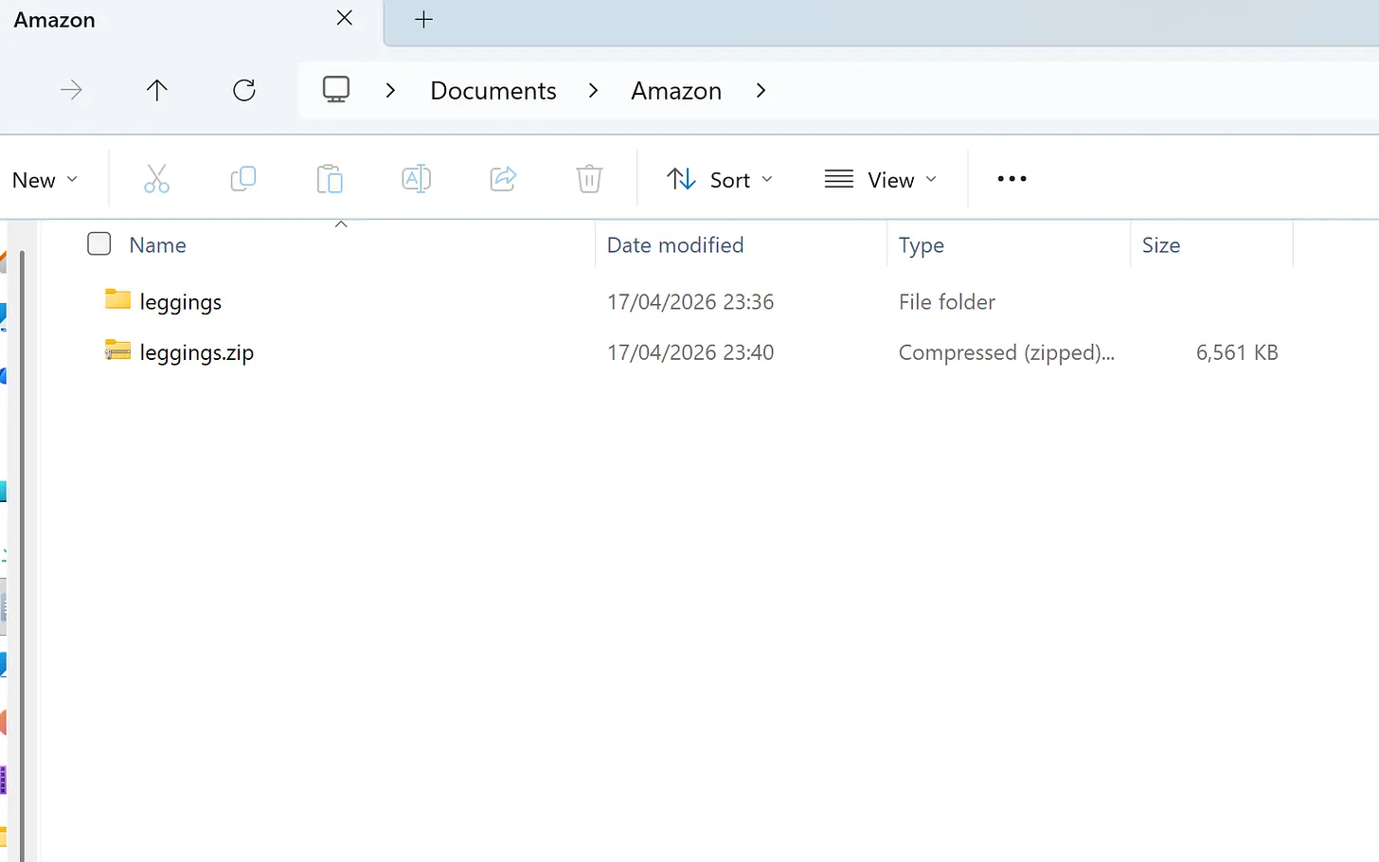Click the Paste clipboard icon
This screenshot has width=1379, height=862.
[x=330, y=179]
